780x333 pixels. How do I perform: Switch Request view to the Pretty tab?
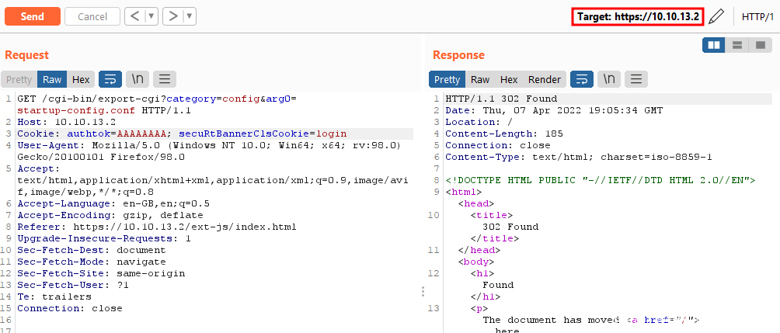pos(19,79)
